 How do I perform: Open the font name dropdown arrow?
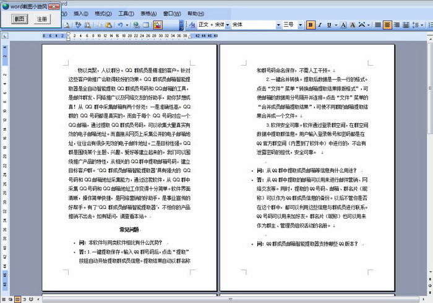[278, 25]
